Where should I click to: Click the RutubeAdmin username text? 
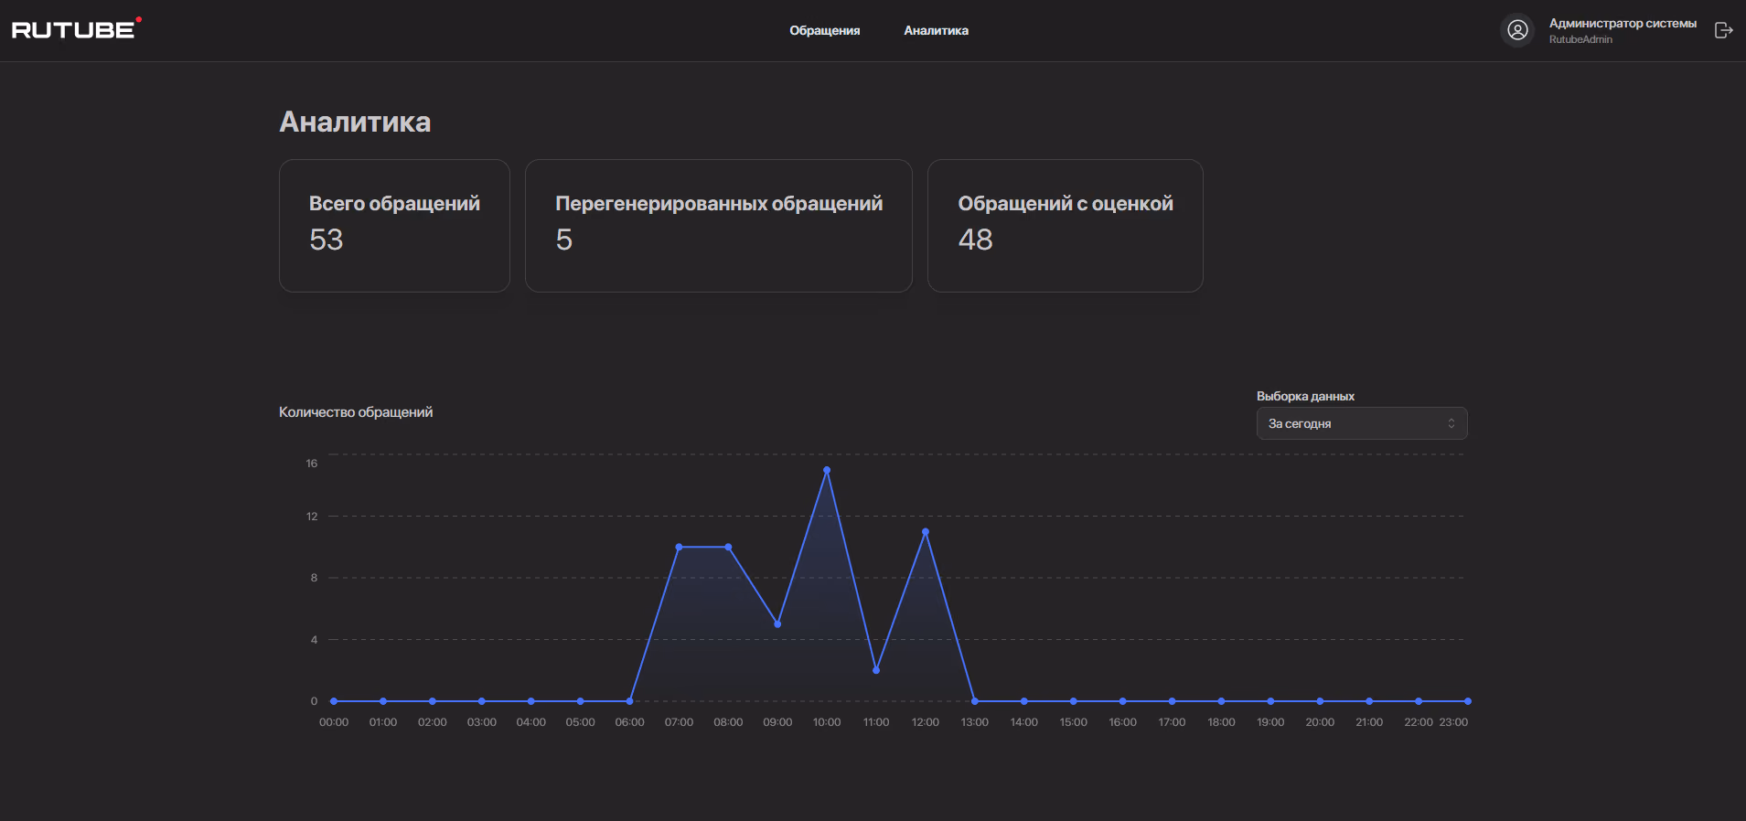click(1580, 39)
